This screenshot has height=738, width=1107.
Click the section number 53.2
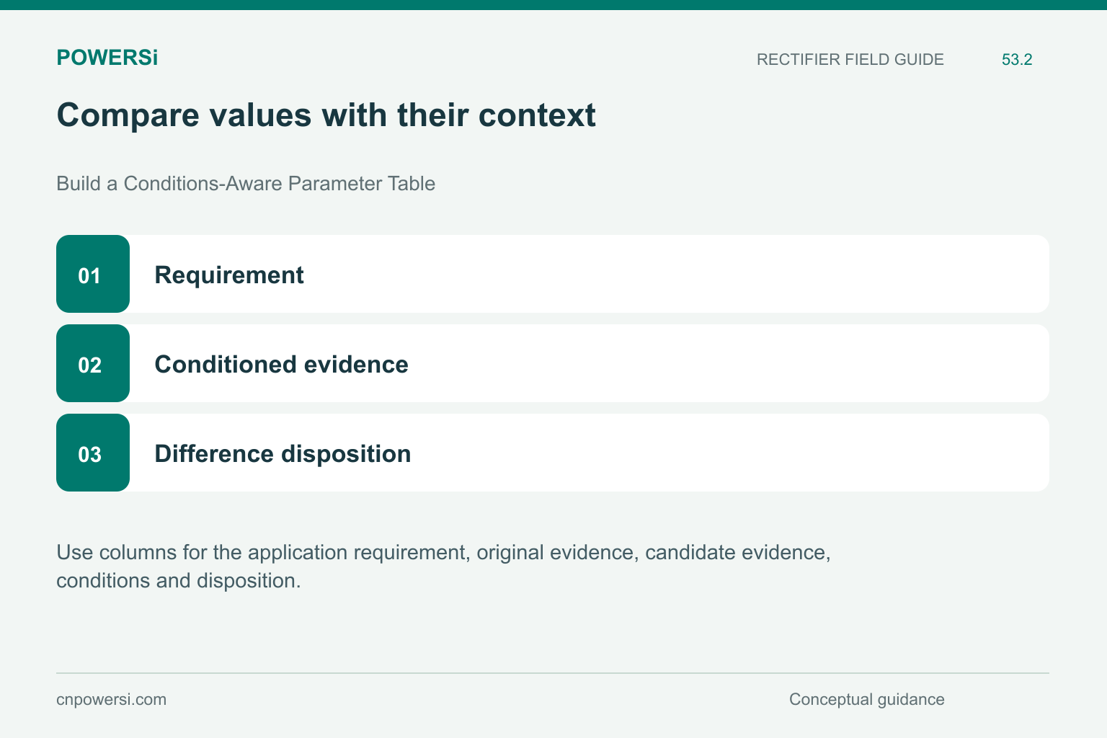click(x=1017, y=59)
